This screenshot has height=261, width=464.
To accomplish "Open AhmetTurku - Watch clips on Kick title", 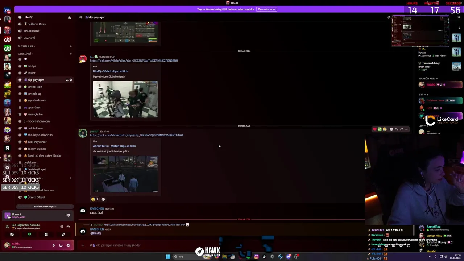I will pyautogui.click(x=114, y=146).
